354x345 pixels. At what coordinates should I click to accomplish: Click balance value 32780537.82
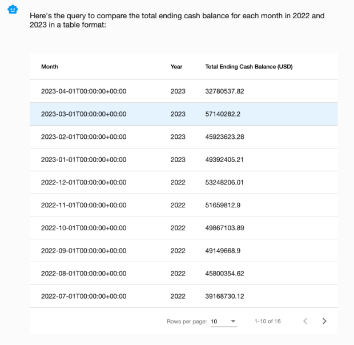click(x=224, y=91)
